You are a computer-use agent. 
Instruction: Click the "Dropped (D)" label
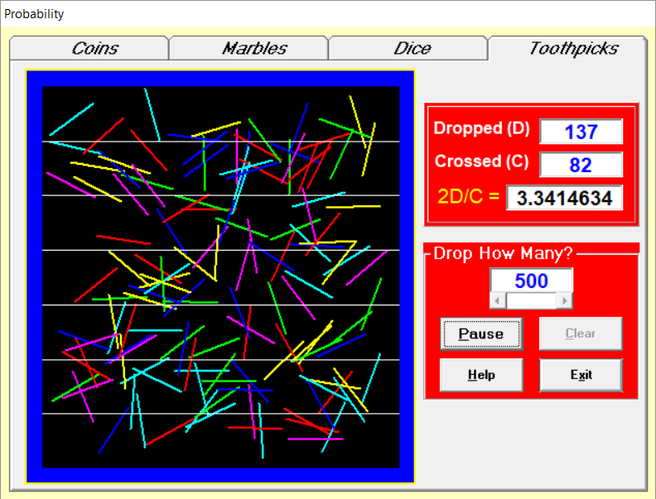481,129
